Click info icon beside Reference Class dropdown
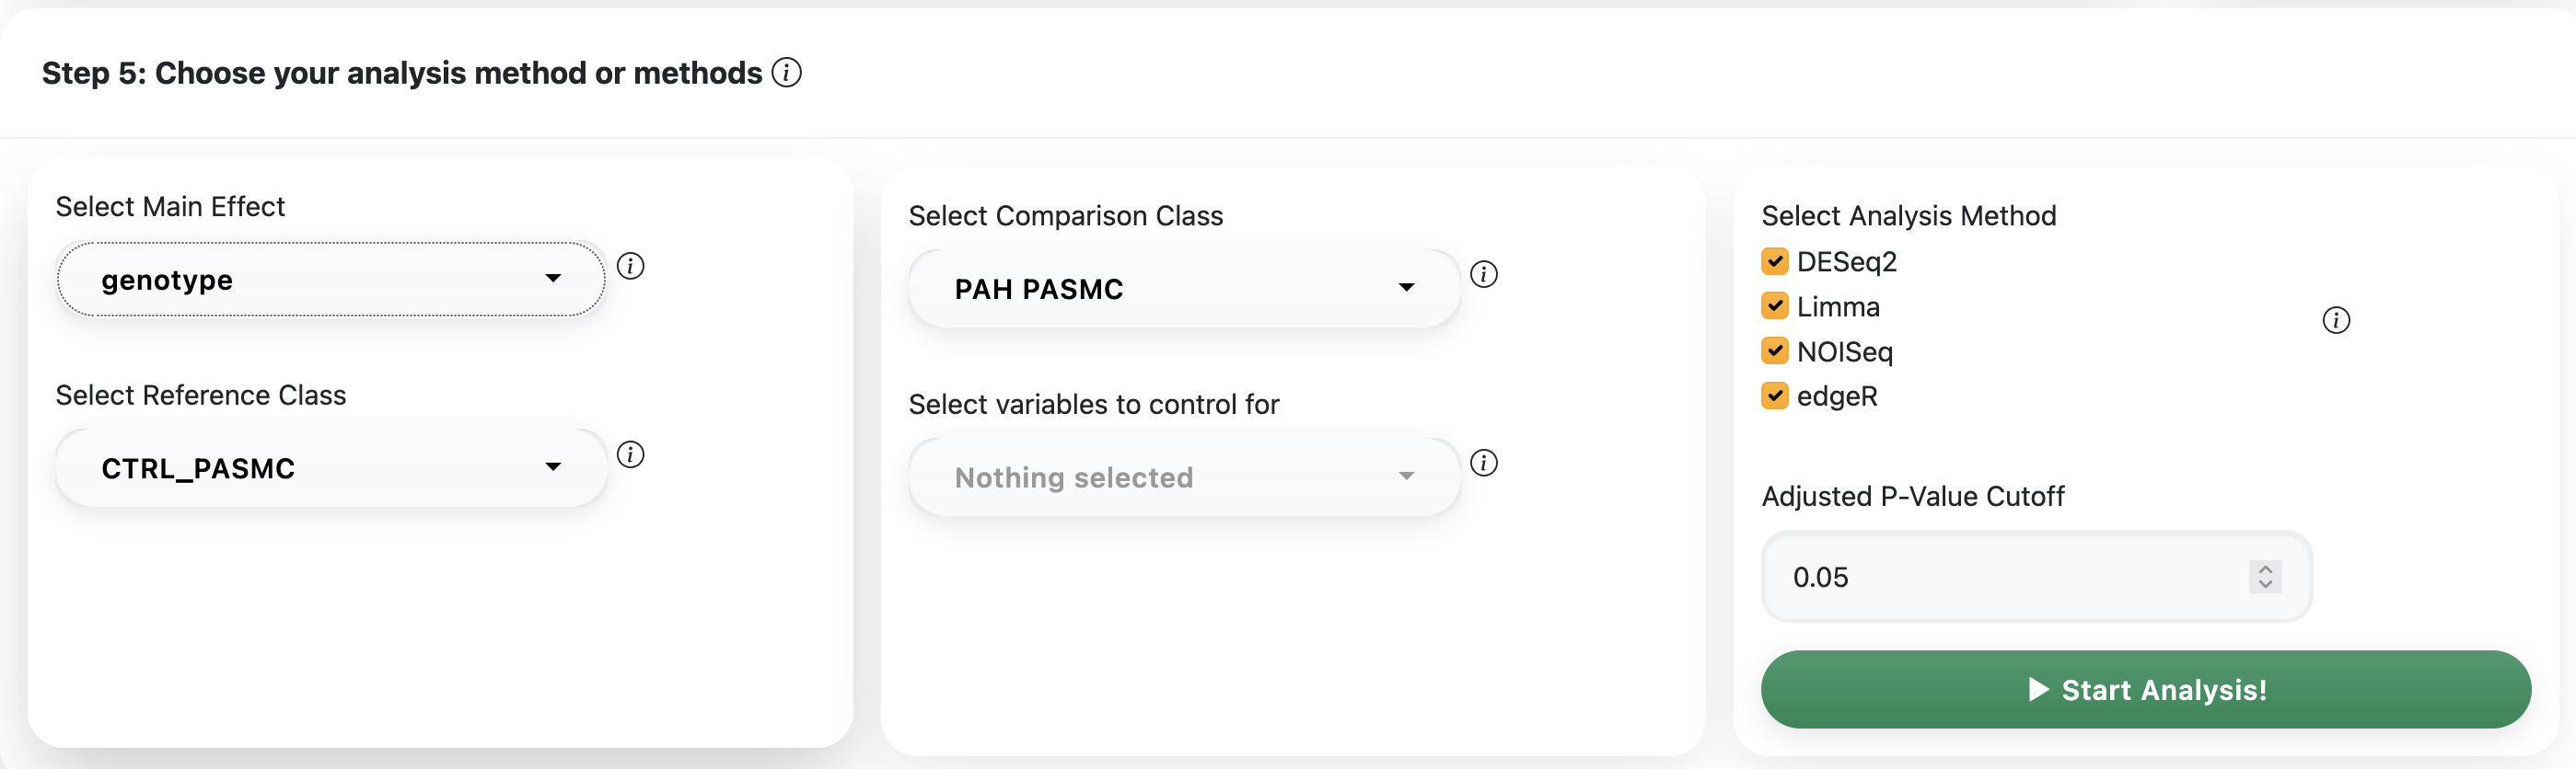The height and width of the screenshot is (769, 2576). pyautogui.click(x=630, y=454)
